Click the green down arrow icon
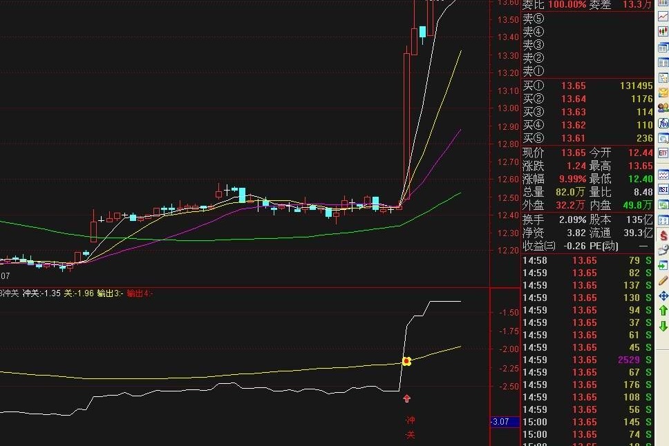The image size is (669, 446). 663,326
